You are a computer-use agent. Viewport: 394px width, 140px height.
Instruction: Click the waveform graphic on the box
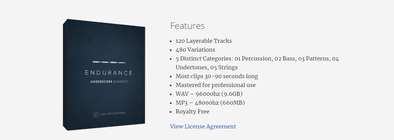109,62
